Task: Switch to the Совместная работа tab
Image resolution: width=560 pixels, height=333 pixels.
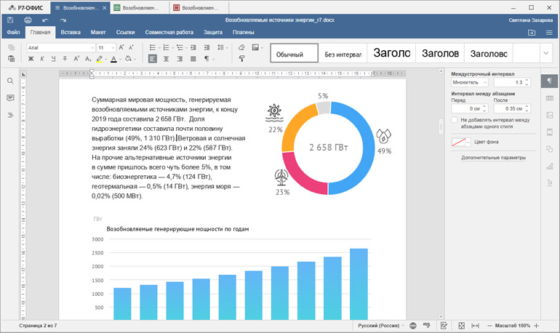Action: point(169,33)
